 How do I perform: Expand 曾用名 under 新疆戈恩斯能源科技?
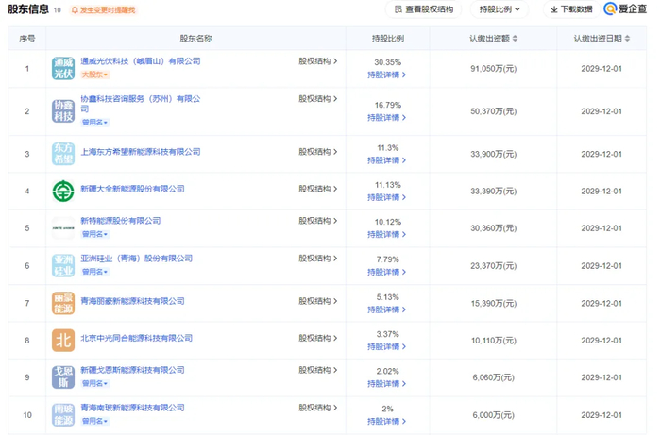(94, 384)
